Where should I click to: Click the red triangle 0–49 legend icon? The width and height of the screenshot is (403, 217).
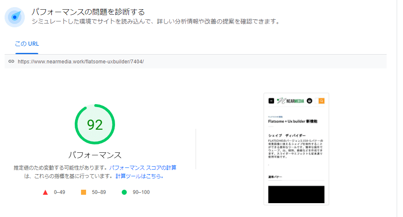click(x=45, y=192)
